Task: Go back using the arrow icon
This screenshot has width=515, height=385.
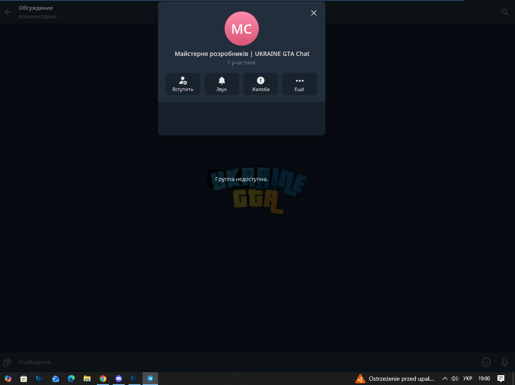Action: click(x=8, y=12)
